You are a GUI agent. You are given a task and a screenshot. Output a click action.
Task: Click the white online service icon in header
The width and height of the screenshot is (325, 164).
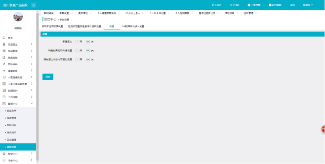(x=270, y=5)
